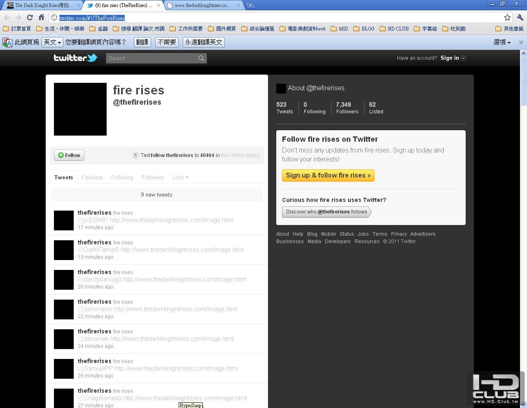Open a new browser tab
Screen dimensions: 527x408
click(250, 5)
